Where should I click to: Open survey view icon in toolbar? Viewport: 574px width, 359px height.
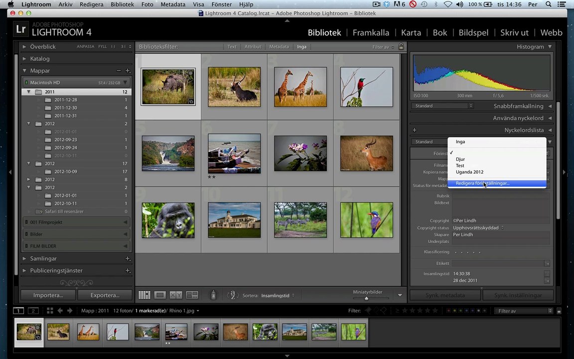192,295
